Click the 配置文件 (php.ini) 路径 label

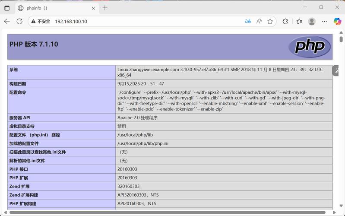pyautogui.click(x=35, y=135)
